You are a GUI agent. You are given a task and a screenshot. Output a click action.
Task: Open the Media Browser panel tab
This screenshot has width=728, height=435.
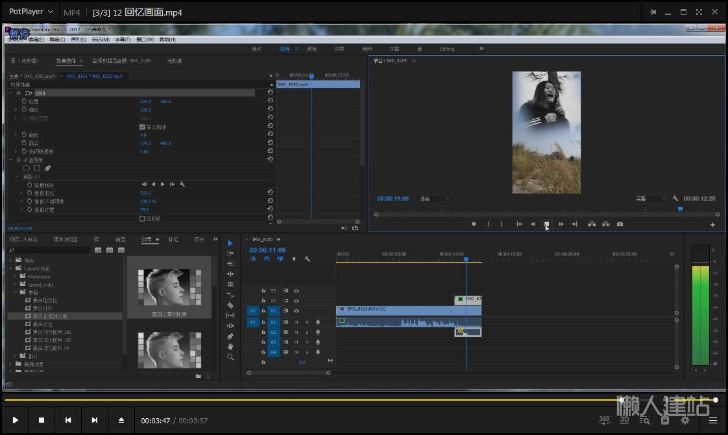66,239
